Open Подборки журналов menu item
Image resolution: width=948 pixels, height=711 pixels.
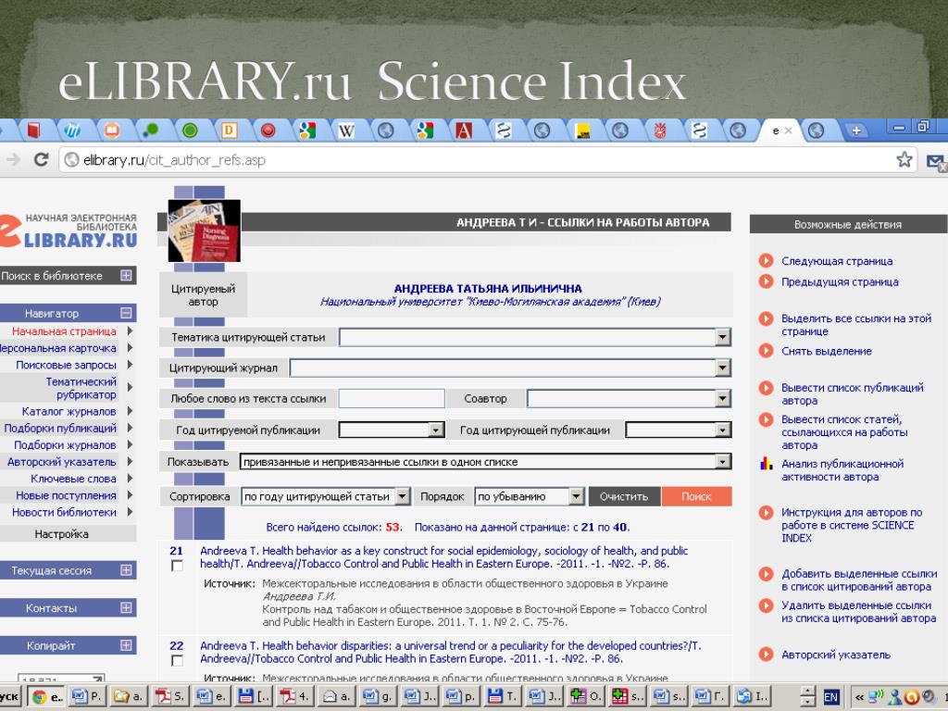click(66, 445)
